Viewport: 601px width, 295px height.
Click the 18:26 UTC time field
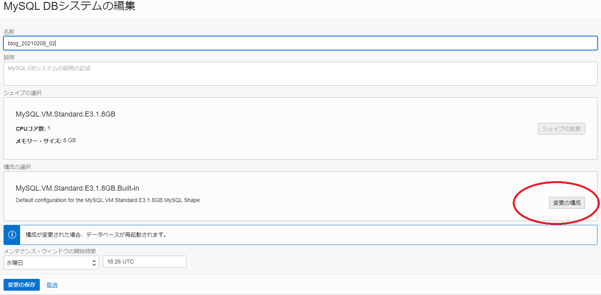(x=144, y=262)
